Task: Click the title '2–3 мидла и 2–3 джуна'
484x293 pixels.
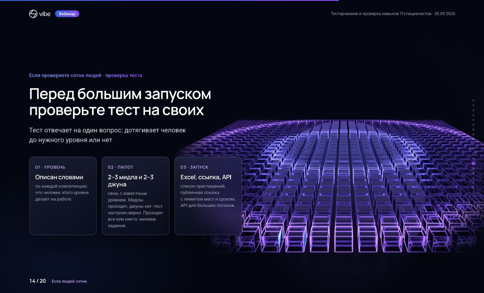Action: pyautogui.click(x=131, y=181)
